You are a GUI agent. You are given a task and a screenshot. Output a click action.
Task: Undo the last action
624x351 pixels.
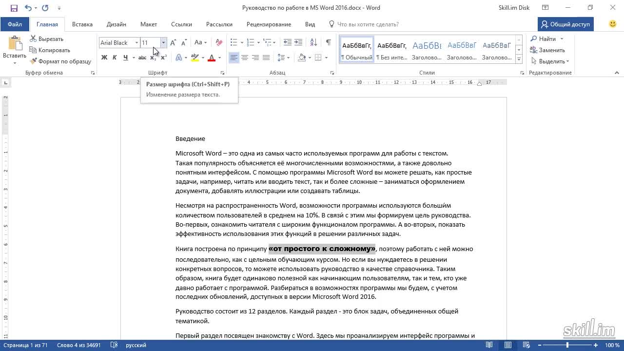(x=28, y=8)
